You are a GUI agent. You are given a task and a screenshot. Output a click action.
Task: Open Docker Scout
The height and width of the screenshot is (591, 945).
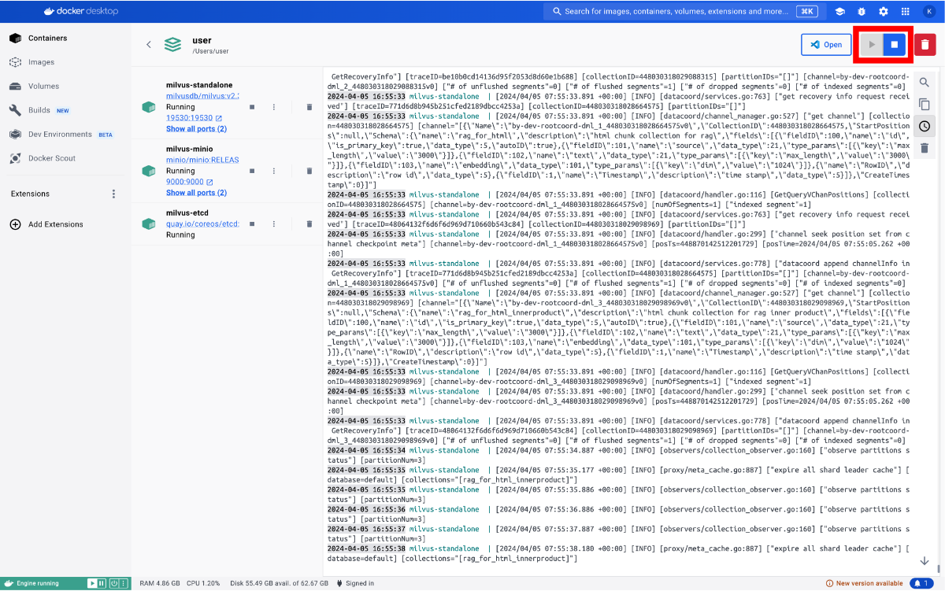click(x=65, y=158)
